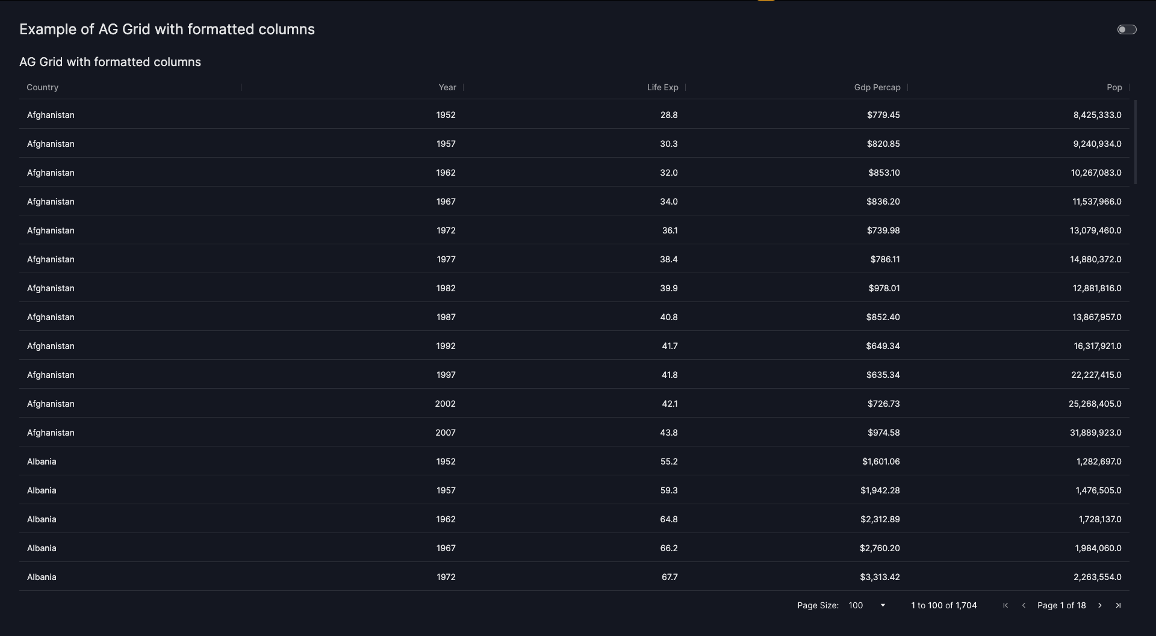
Task: Select the Afghanistan 1952 row
Action: 51,115
